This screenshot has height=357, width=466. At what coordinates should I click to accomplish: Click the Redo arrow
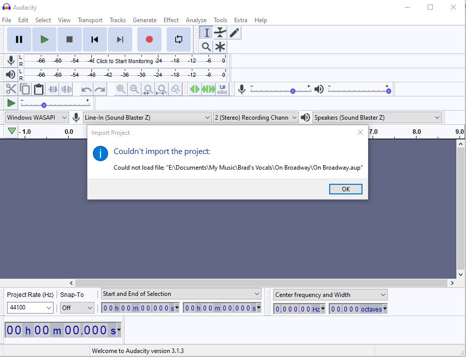pyautogui.click(x=100, y=89)
